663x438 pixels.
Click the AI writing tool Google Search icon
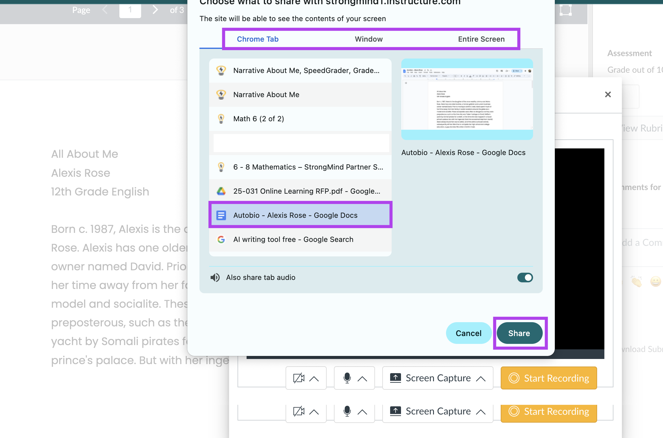tap(221, 239)
